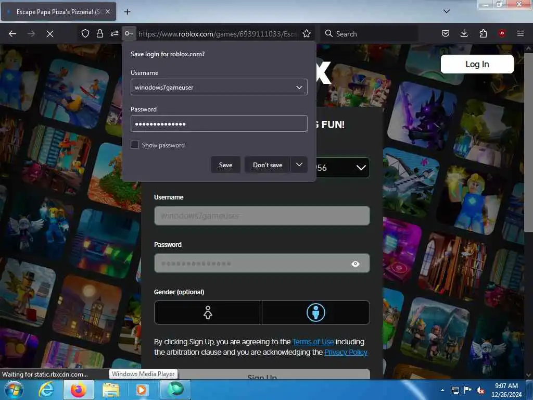Bookmark this page with the star icon
Screen dimensions: 533x400
tap(307, 33)
